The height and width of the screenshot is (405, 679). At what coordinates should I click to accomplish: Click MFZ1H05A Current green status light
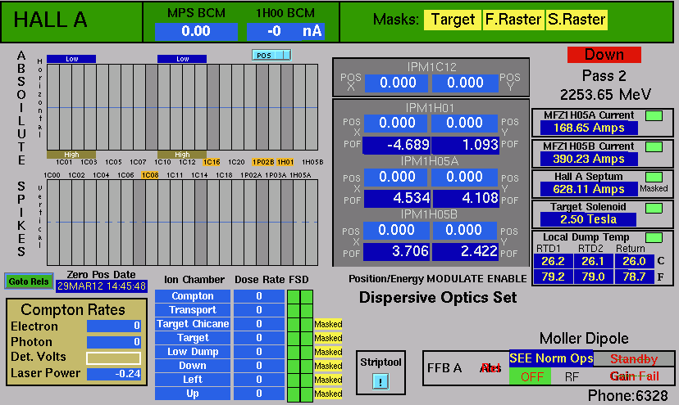[x=654, y=116]
